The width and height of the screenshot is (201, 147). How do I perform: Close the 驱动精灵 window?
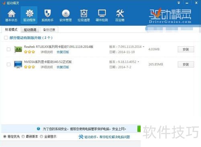click(196, 3)
